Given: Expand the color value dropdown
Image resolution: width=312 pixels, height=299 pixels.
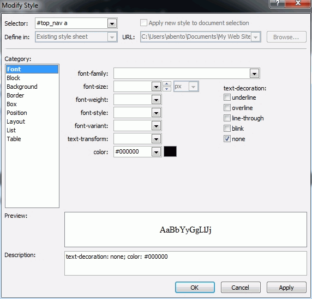Looking at the screenshot, I should coord(156,152).
